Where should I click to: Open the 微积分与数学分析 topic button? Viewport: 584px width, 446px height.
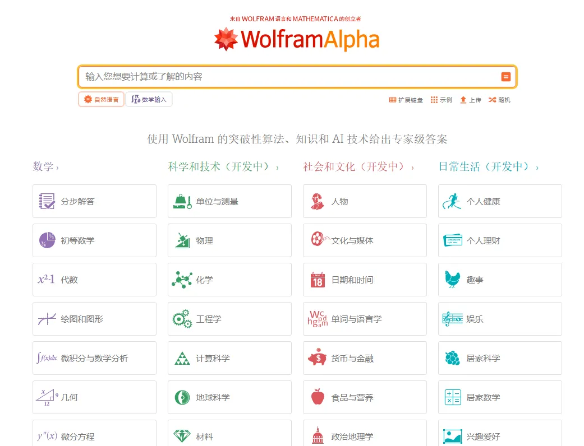coord(94,358)
